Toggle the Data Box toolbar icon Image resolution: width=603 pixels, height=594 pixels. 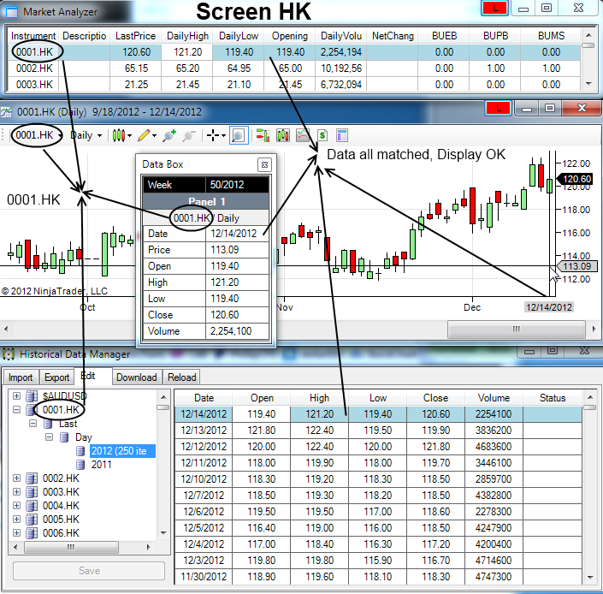(x=239, y=135)
